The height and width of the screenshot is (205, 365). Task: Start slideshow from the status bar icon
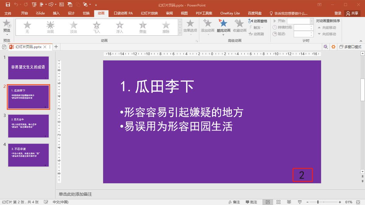coord(299,202)
